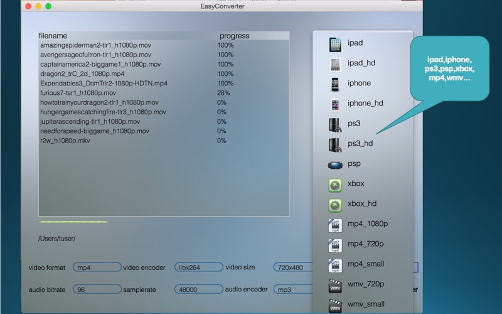The height and width of the screenshot is (314, 502).
Task: Pick the mp4_small preset label
Action: click(366, 264)
